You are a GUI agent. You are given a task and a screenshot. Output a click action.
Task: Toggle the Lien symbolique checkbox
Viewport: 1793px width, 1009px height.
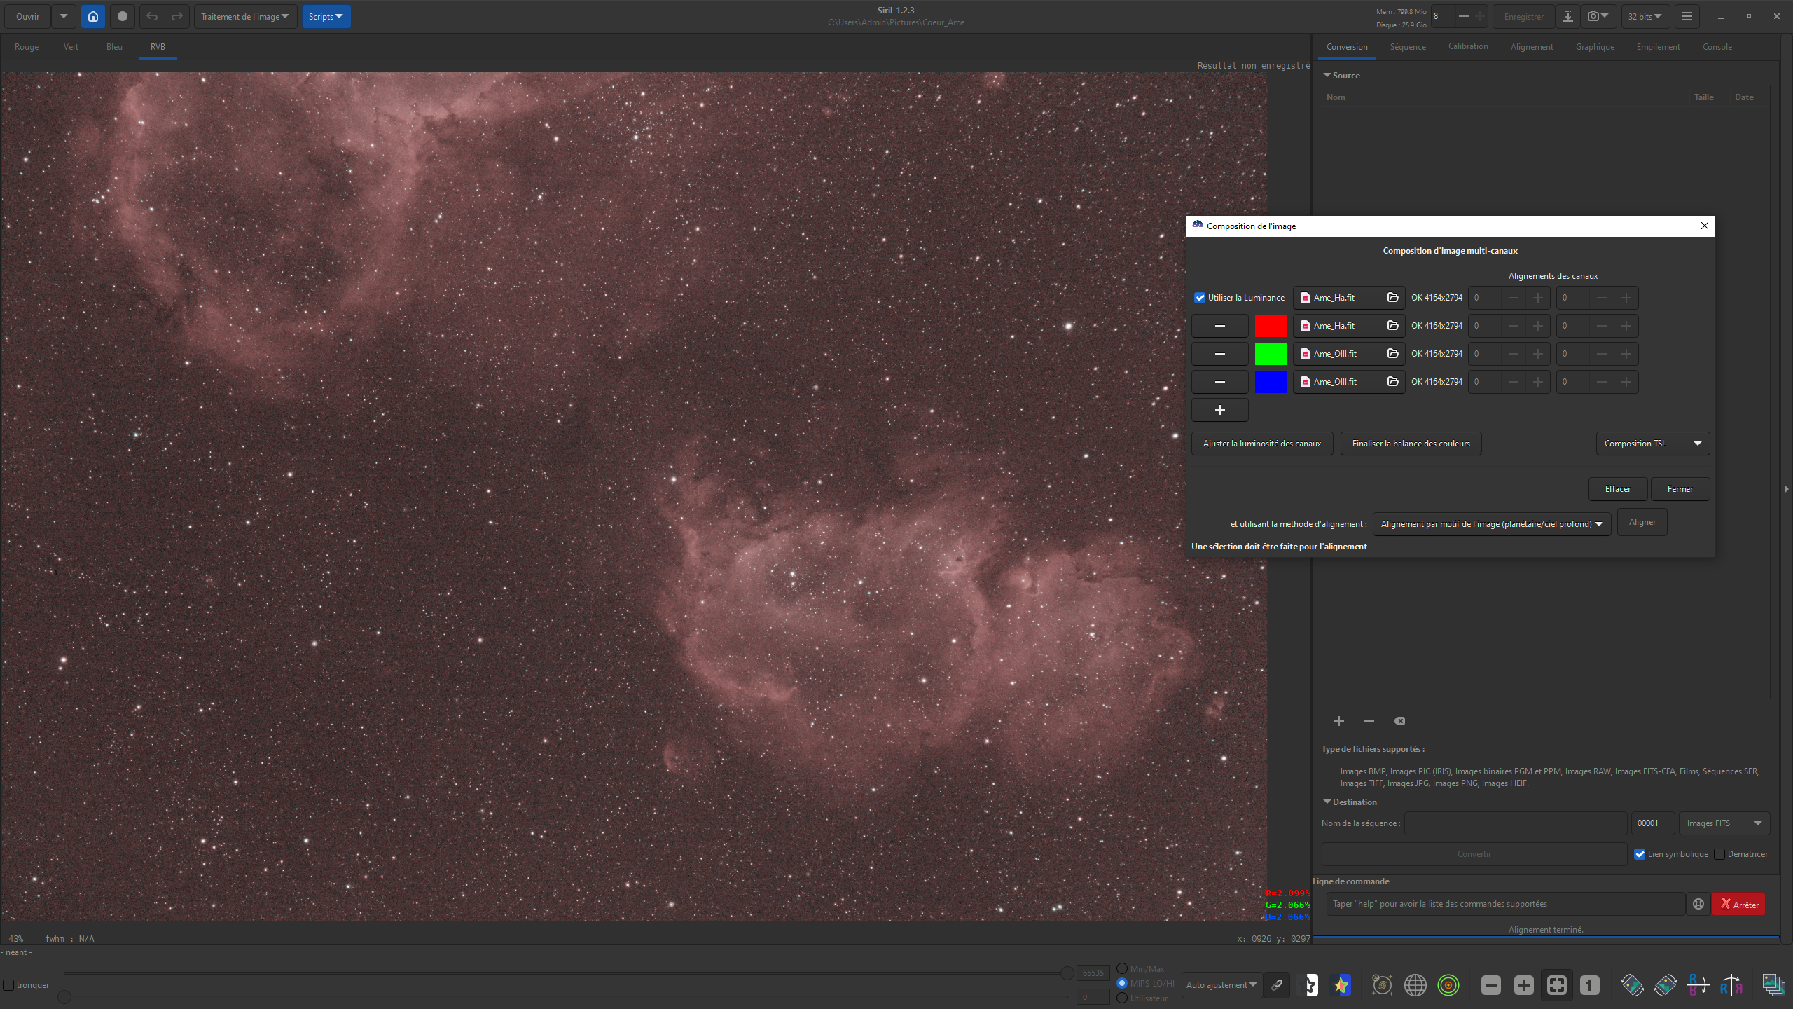pyautogui.click(x=1640, y=854)
